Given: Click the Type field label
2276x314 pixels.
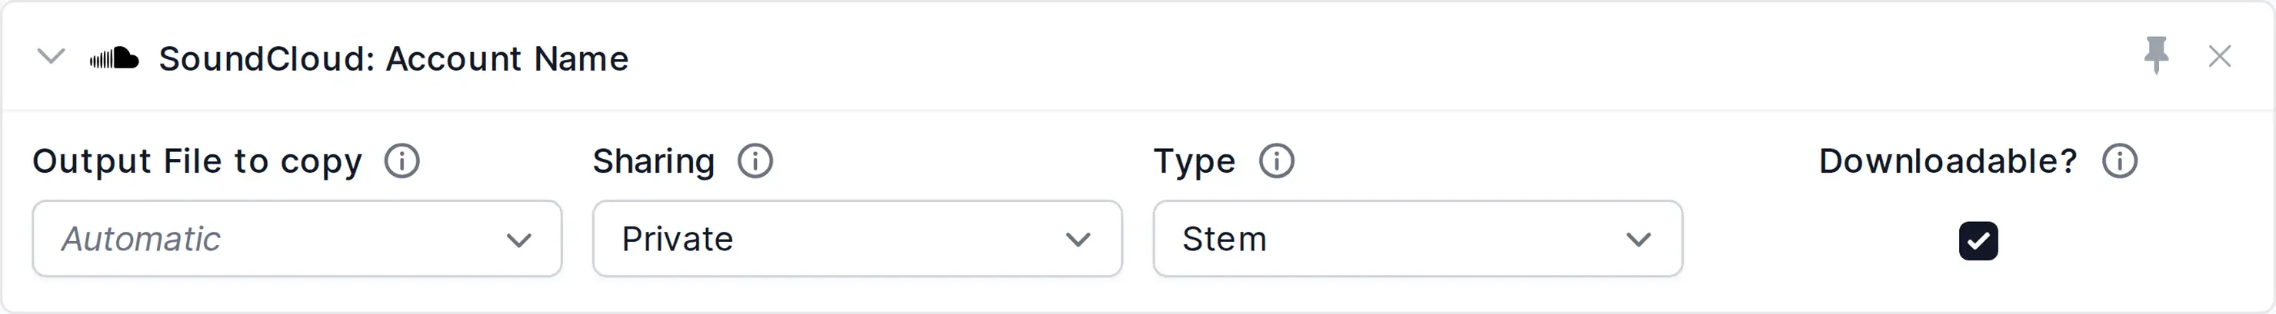Looking at the screenshot, I should point(1194,162).
